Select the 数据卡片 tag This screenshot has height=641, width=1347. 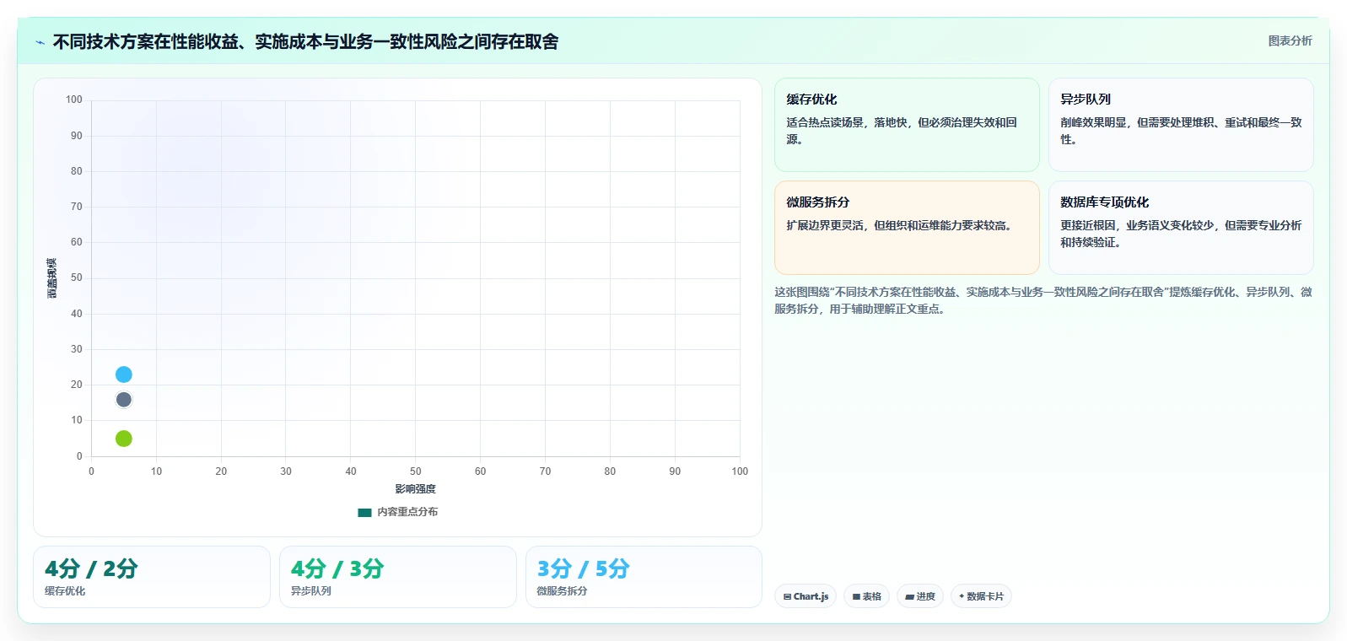point(981,596)
